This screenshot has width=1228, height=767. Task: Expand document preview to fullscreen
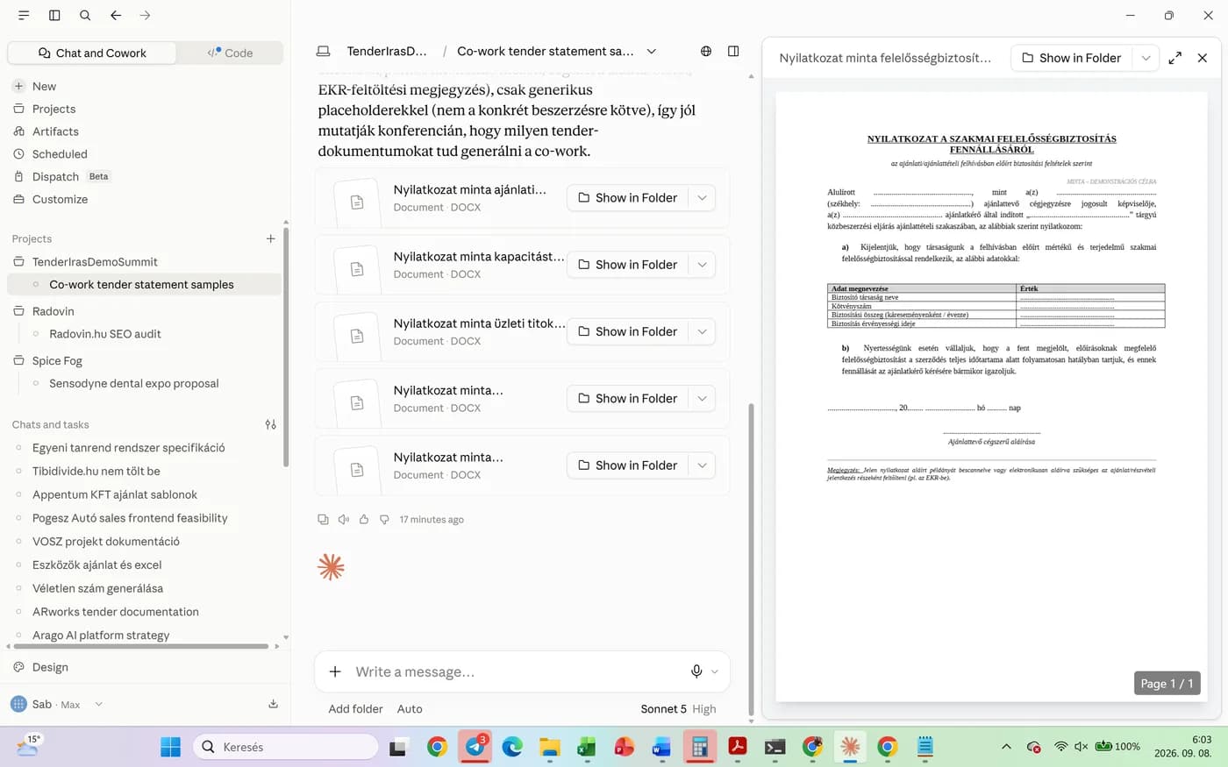pyautogui.click(x=1175, y=58)
